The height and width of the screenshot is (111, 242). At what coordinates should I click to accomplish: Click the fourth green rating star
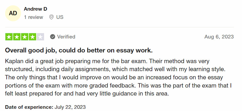pyautogui.click(x=33, y=37)
